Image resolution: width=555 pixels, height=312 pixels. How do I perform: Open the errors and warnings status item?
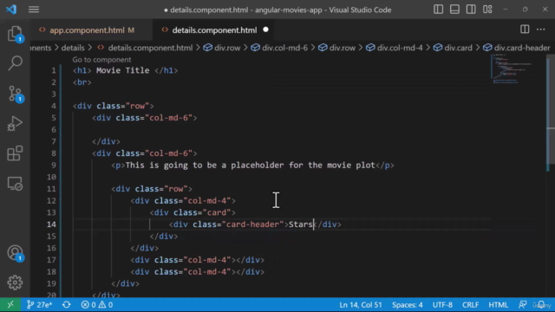point(97,304)
